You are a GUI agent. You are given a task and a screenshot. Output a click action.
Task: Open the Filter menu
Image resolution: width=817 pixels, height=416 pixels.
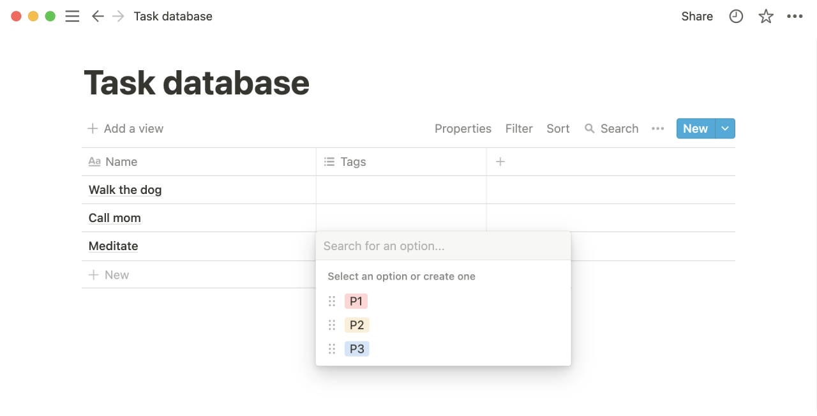click(x=519, y=129)
